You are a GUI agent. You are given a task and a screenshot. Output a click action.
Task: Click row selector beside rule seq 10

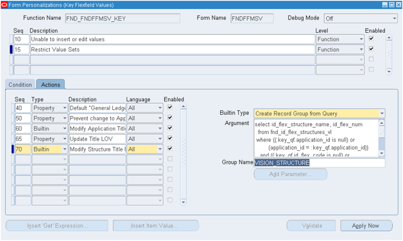11,39
